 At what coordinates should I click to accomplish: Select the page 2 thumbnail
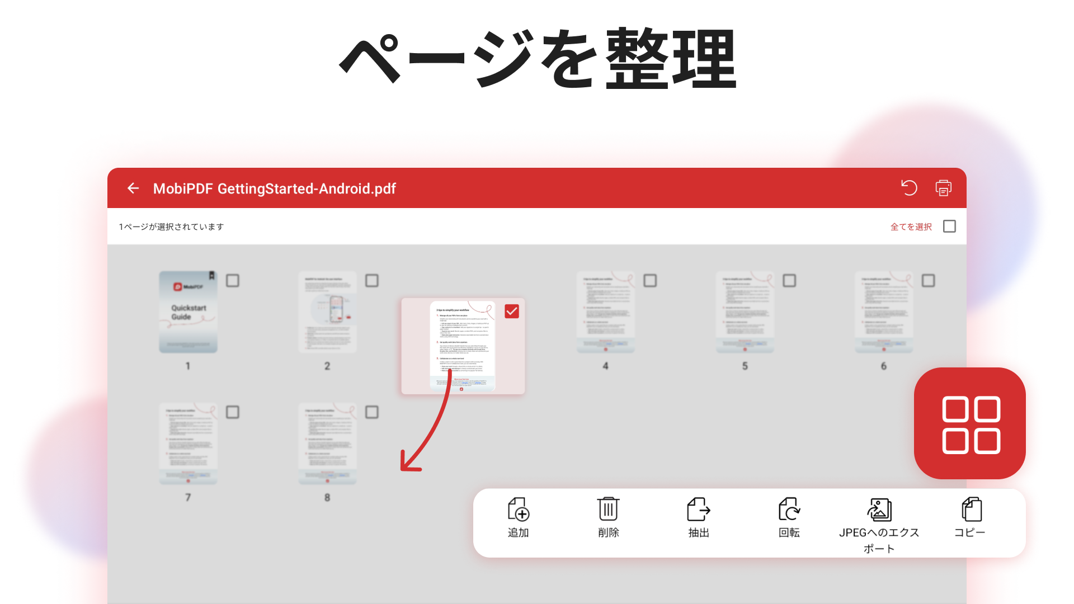click(327, 312)
